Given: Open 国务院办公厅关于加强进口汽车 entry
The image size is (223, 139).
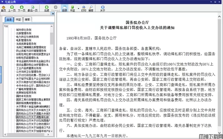Looking at the screenshot, I should (33, 128).
